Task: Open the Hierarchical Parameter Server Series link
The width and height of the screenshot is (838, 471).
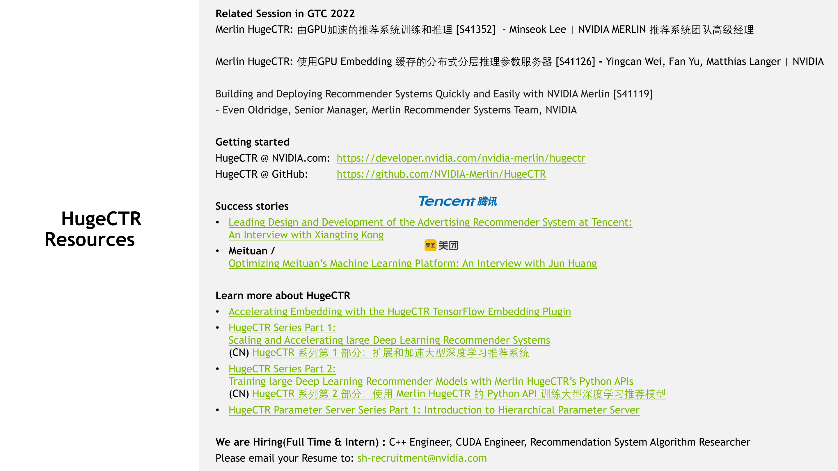Action: click(x=434, y=410)
